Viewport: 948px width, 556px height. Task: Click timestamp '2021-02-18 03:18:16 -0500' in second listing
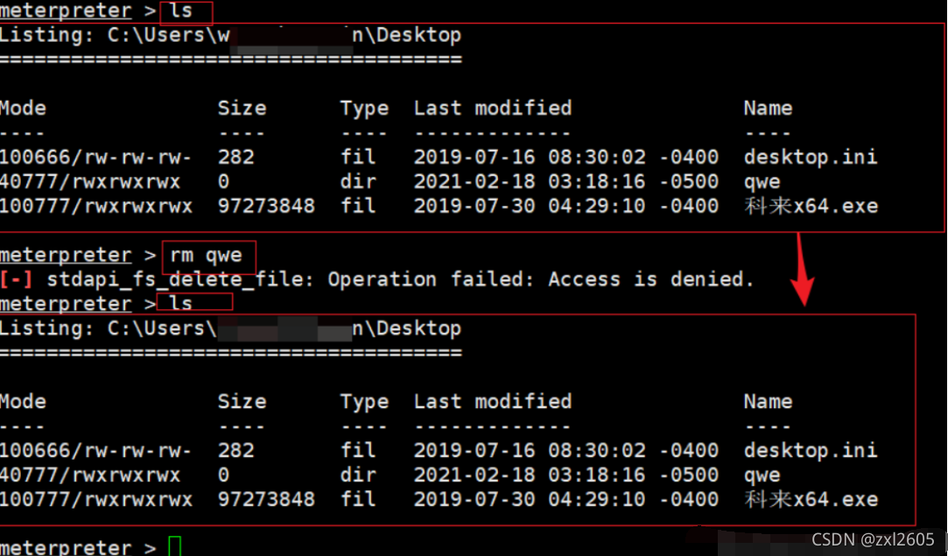point(565,475)
